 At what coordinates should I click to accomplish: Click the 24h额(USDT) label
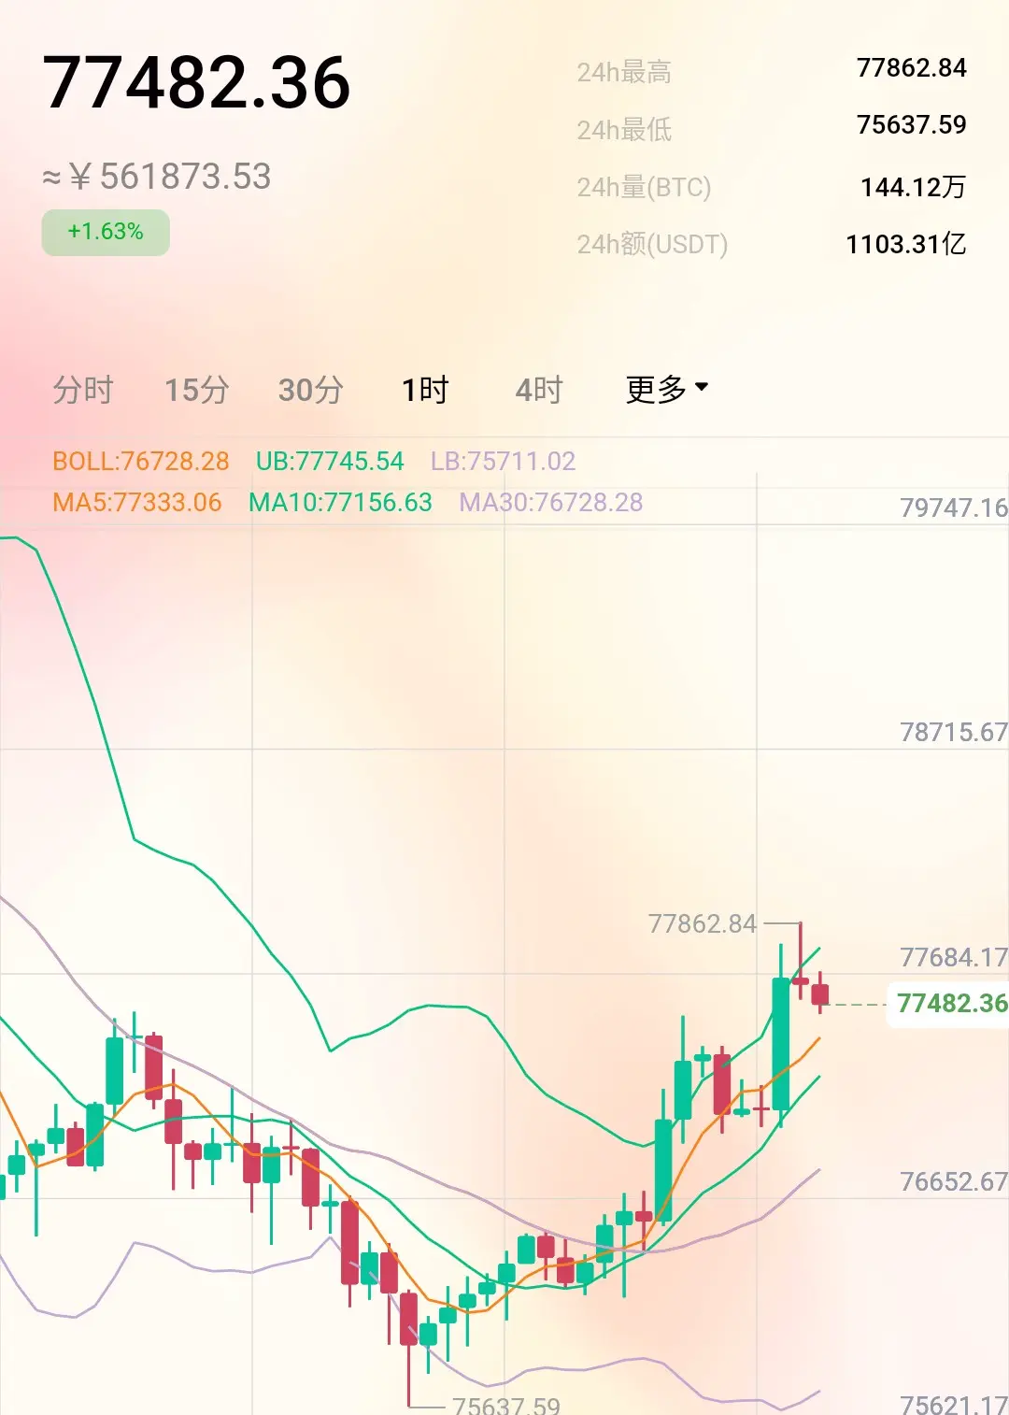[652, 244]
